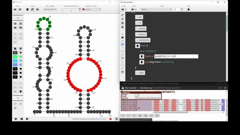The height and width of the screenshot is (135, 240).
Task: Expand the Save dropdown arrow in the Script Editor
Action: tap(135, 9)
